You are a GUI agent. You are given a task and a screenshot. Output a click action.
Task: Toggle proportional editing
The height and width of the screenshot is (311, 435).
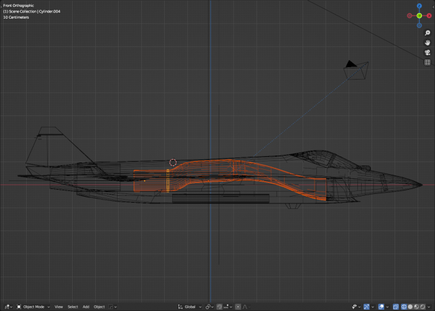click(x=238, y=307)
